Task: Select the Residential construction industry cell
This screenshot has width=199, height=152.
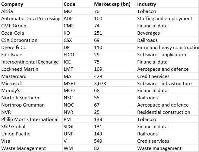Action: 163,112
